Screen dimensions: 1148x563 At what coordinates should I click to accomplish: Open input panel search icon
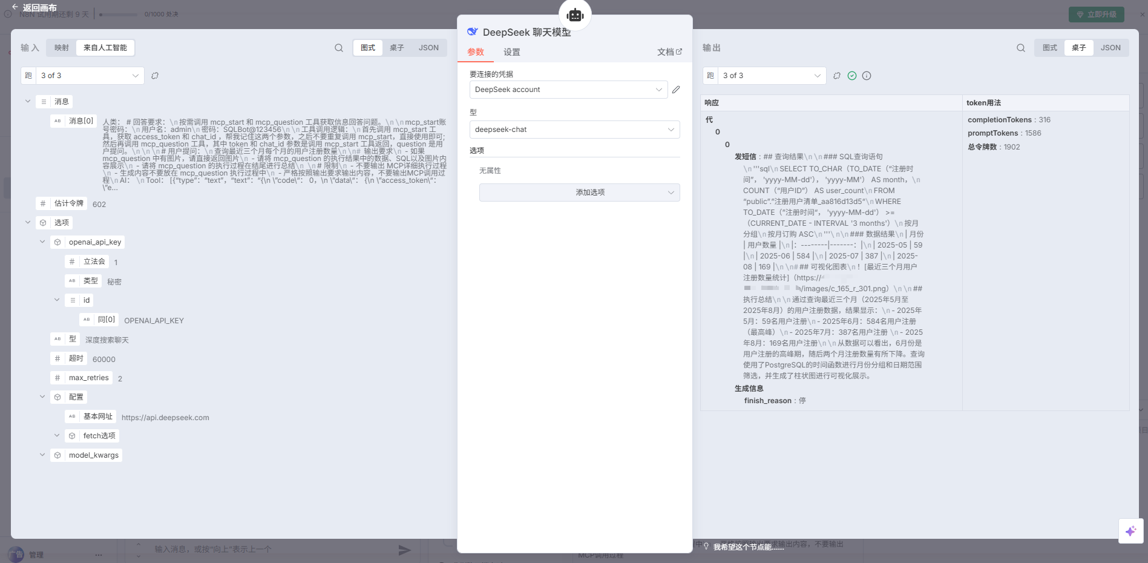tap(339, 48)
